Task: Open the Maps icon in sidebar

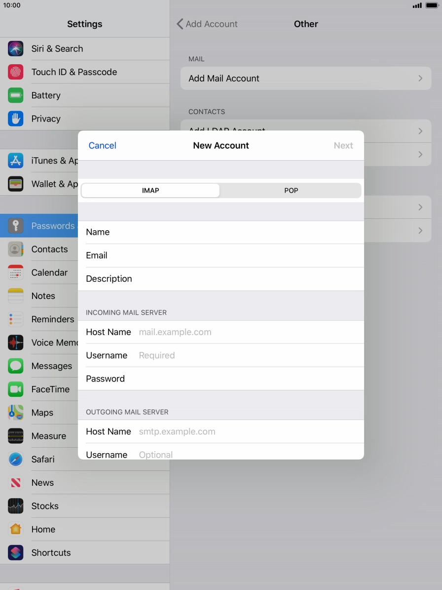Action: tap(16, 413)
